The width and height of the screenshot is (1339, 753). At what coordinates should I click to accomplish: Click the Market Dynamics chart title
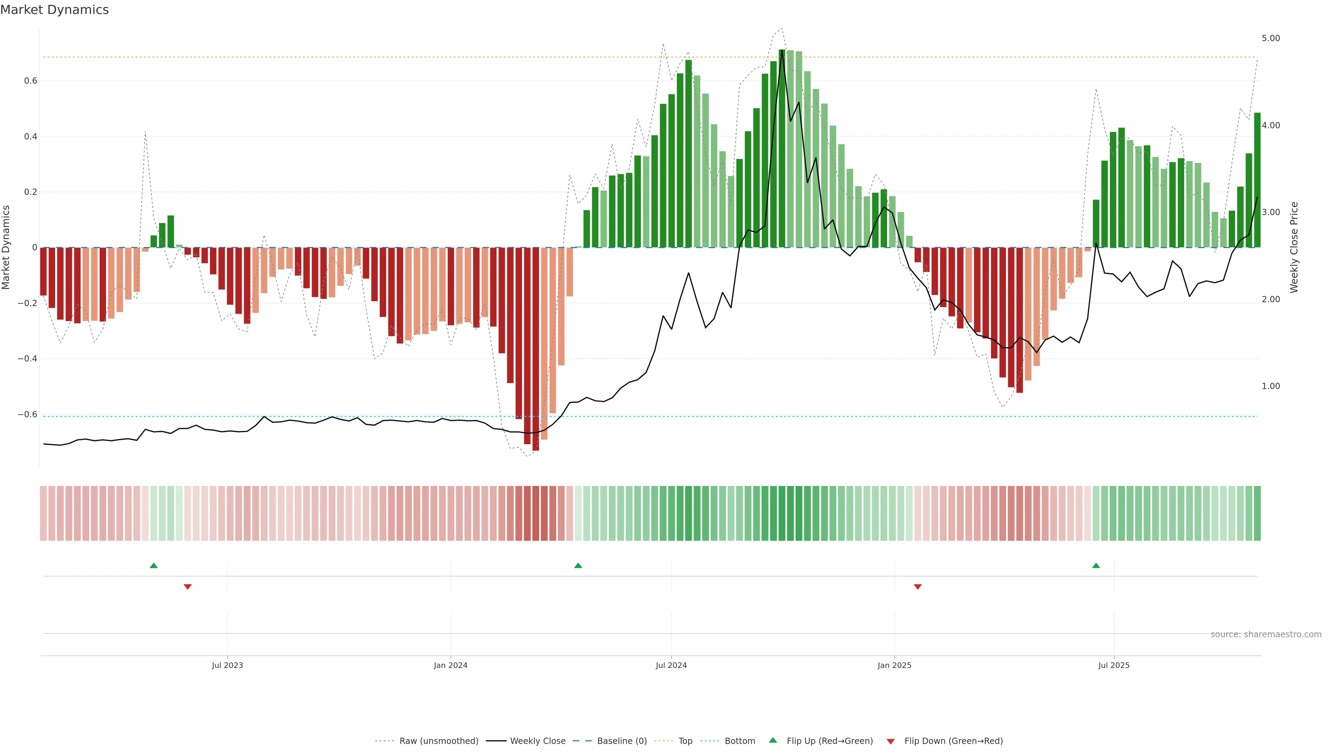pyautogui.click(x=55, y=10)
